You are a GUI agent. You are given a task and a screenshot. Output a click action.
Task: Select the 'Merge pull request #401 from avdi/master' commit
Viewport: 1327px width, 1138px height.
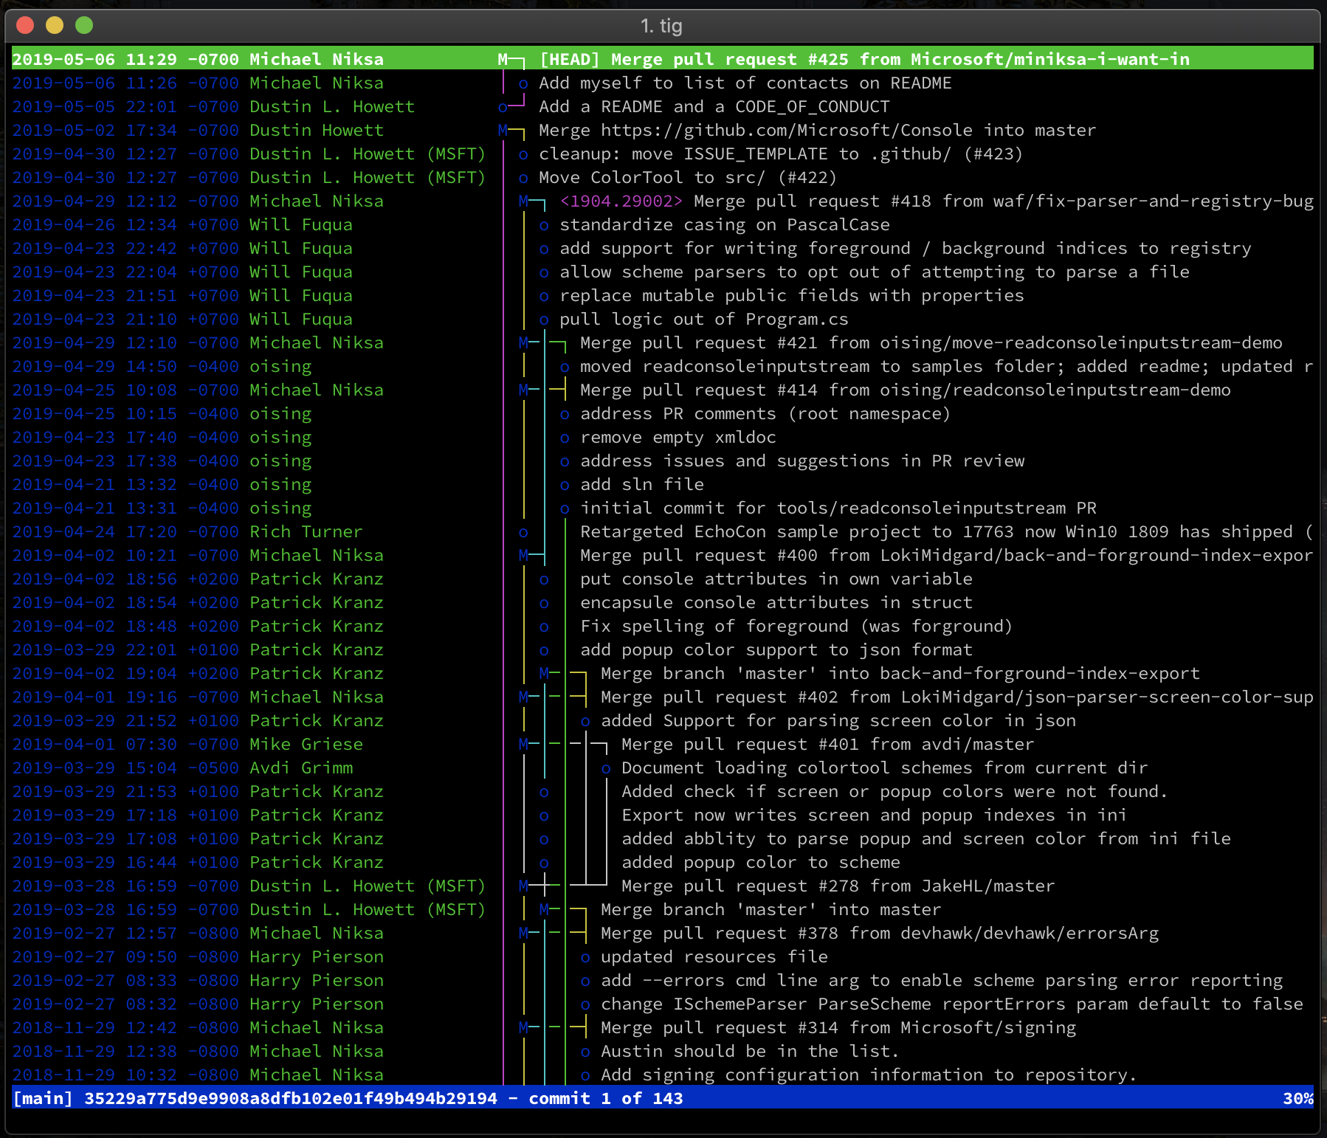pyautogui.click(x=827, y=744)
